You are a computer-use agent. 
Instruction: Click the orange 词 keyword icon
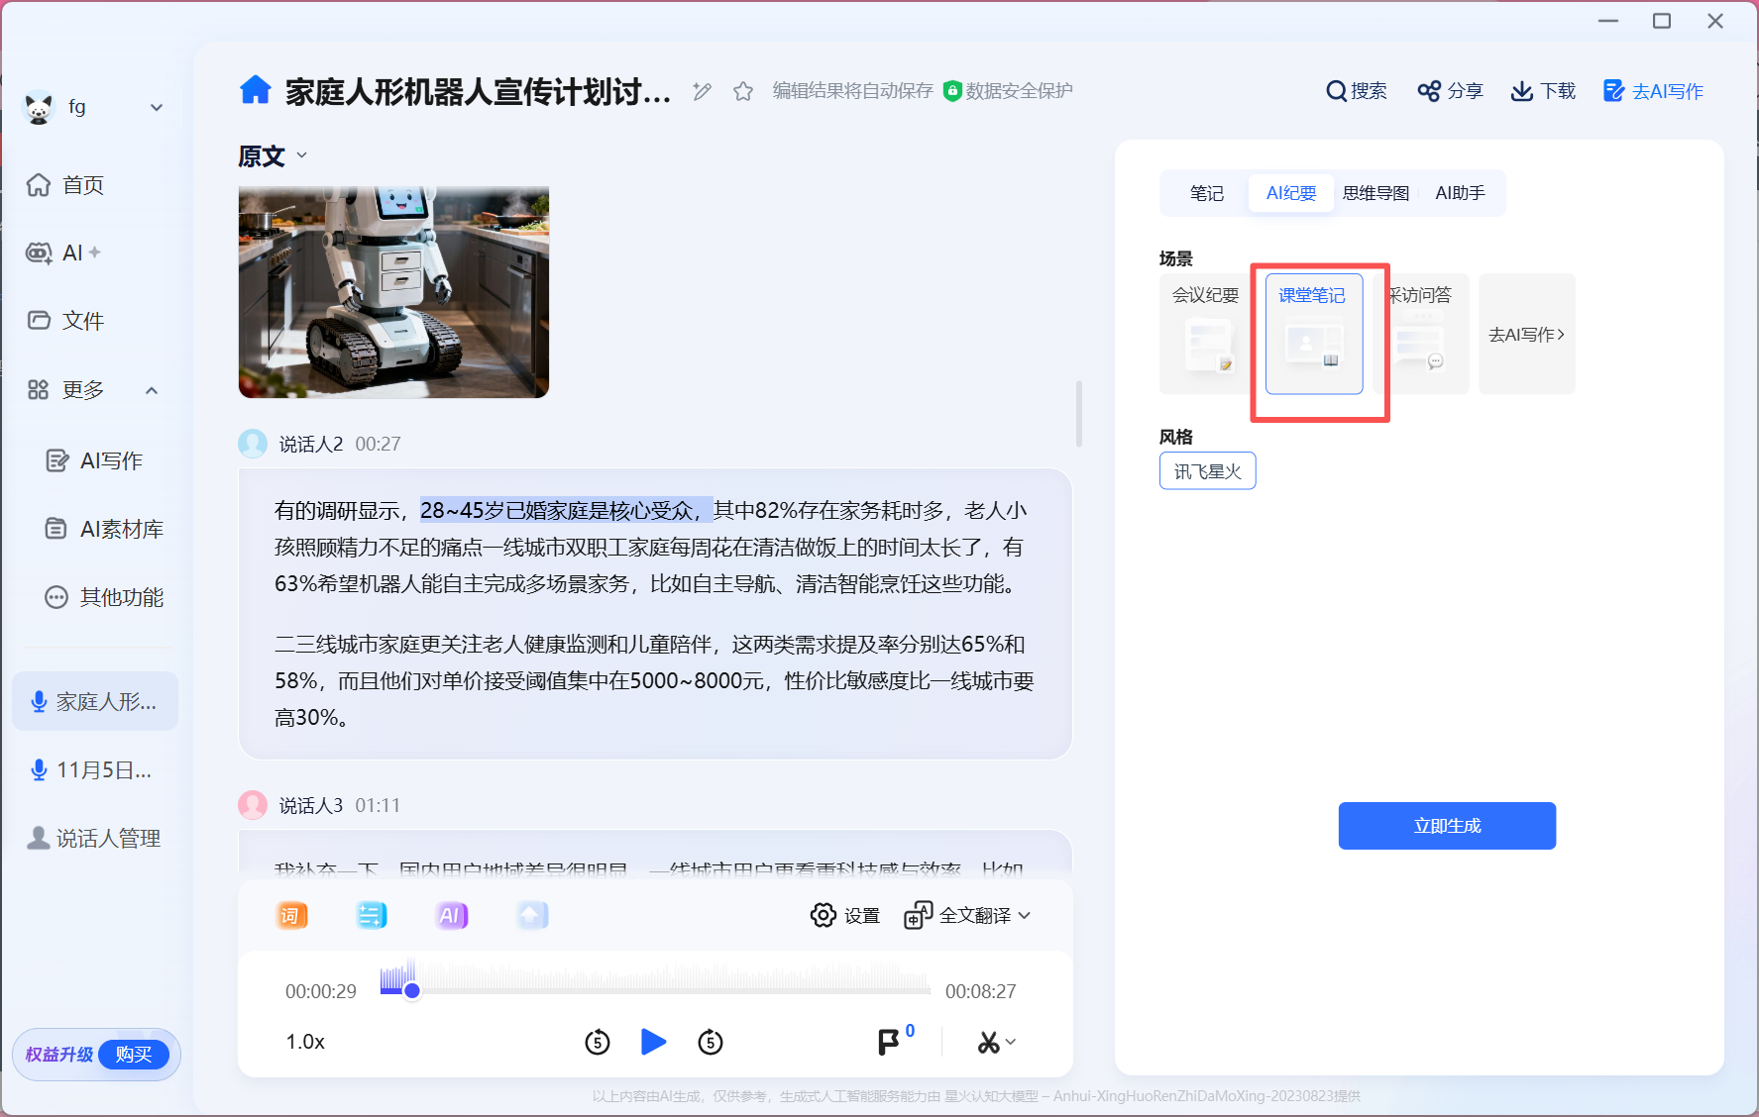[291, 915]
